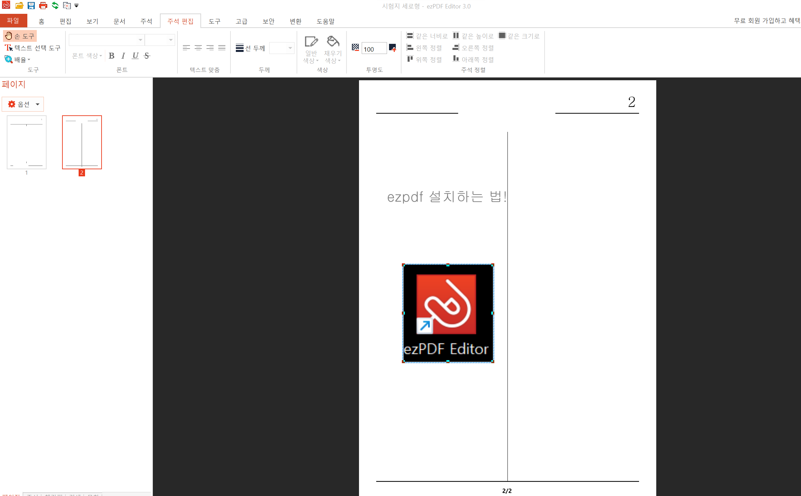Save document using the floppy disk icon
The image size is (801, 496).
[x=31, y=5]
